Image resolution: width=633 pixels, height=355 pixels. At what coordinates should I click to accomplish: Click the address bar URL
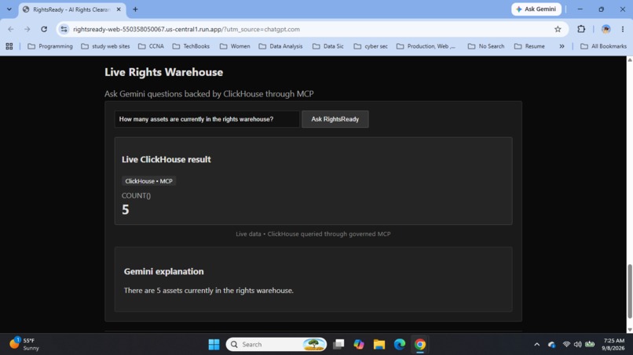(x=186, y=29)
